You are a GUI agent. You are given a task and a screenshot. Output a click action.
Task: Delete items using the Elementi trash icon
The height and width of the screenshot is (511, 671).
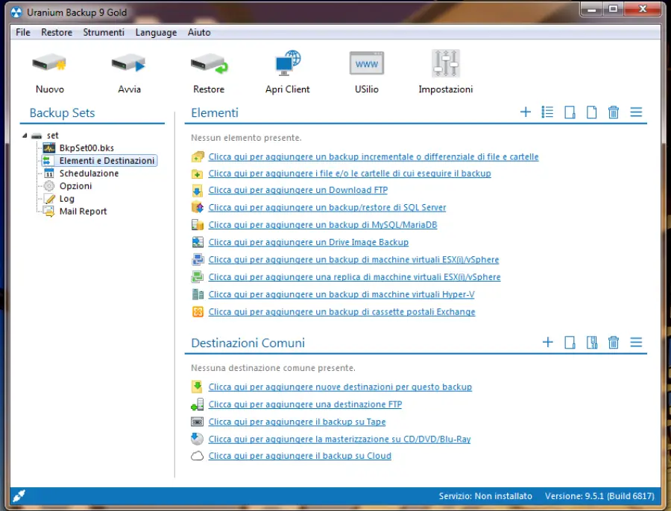[x=613, y=112]
